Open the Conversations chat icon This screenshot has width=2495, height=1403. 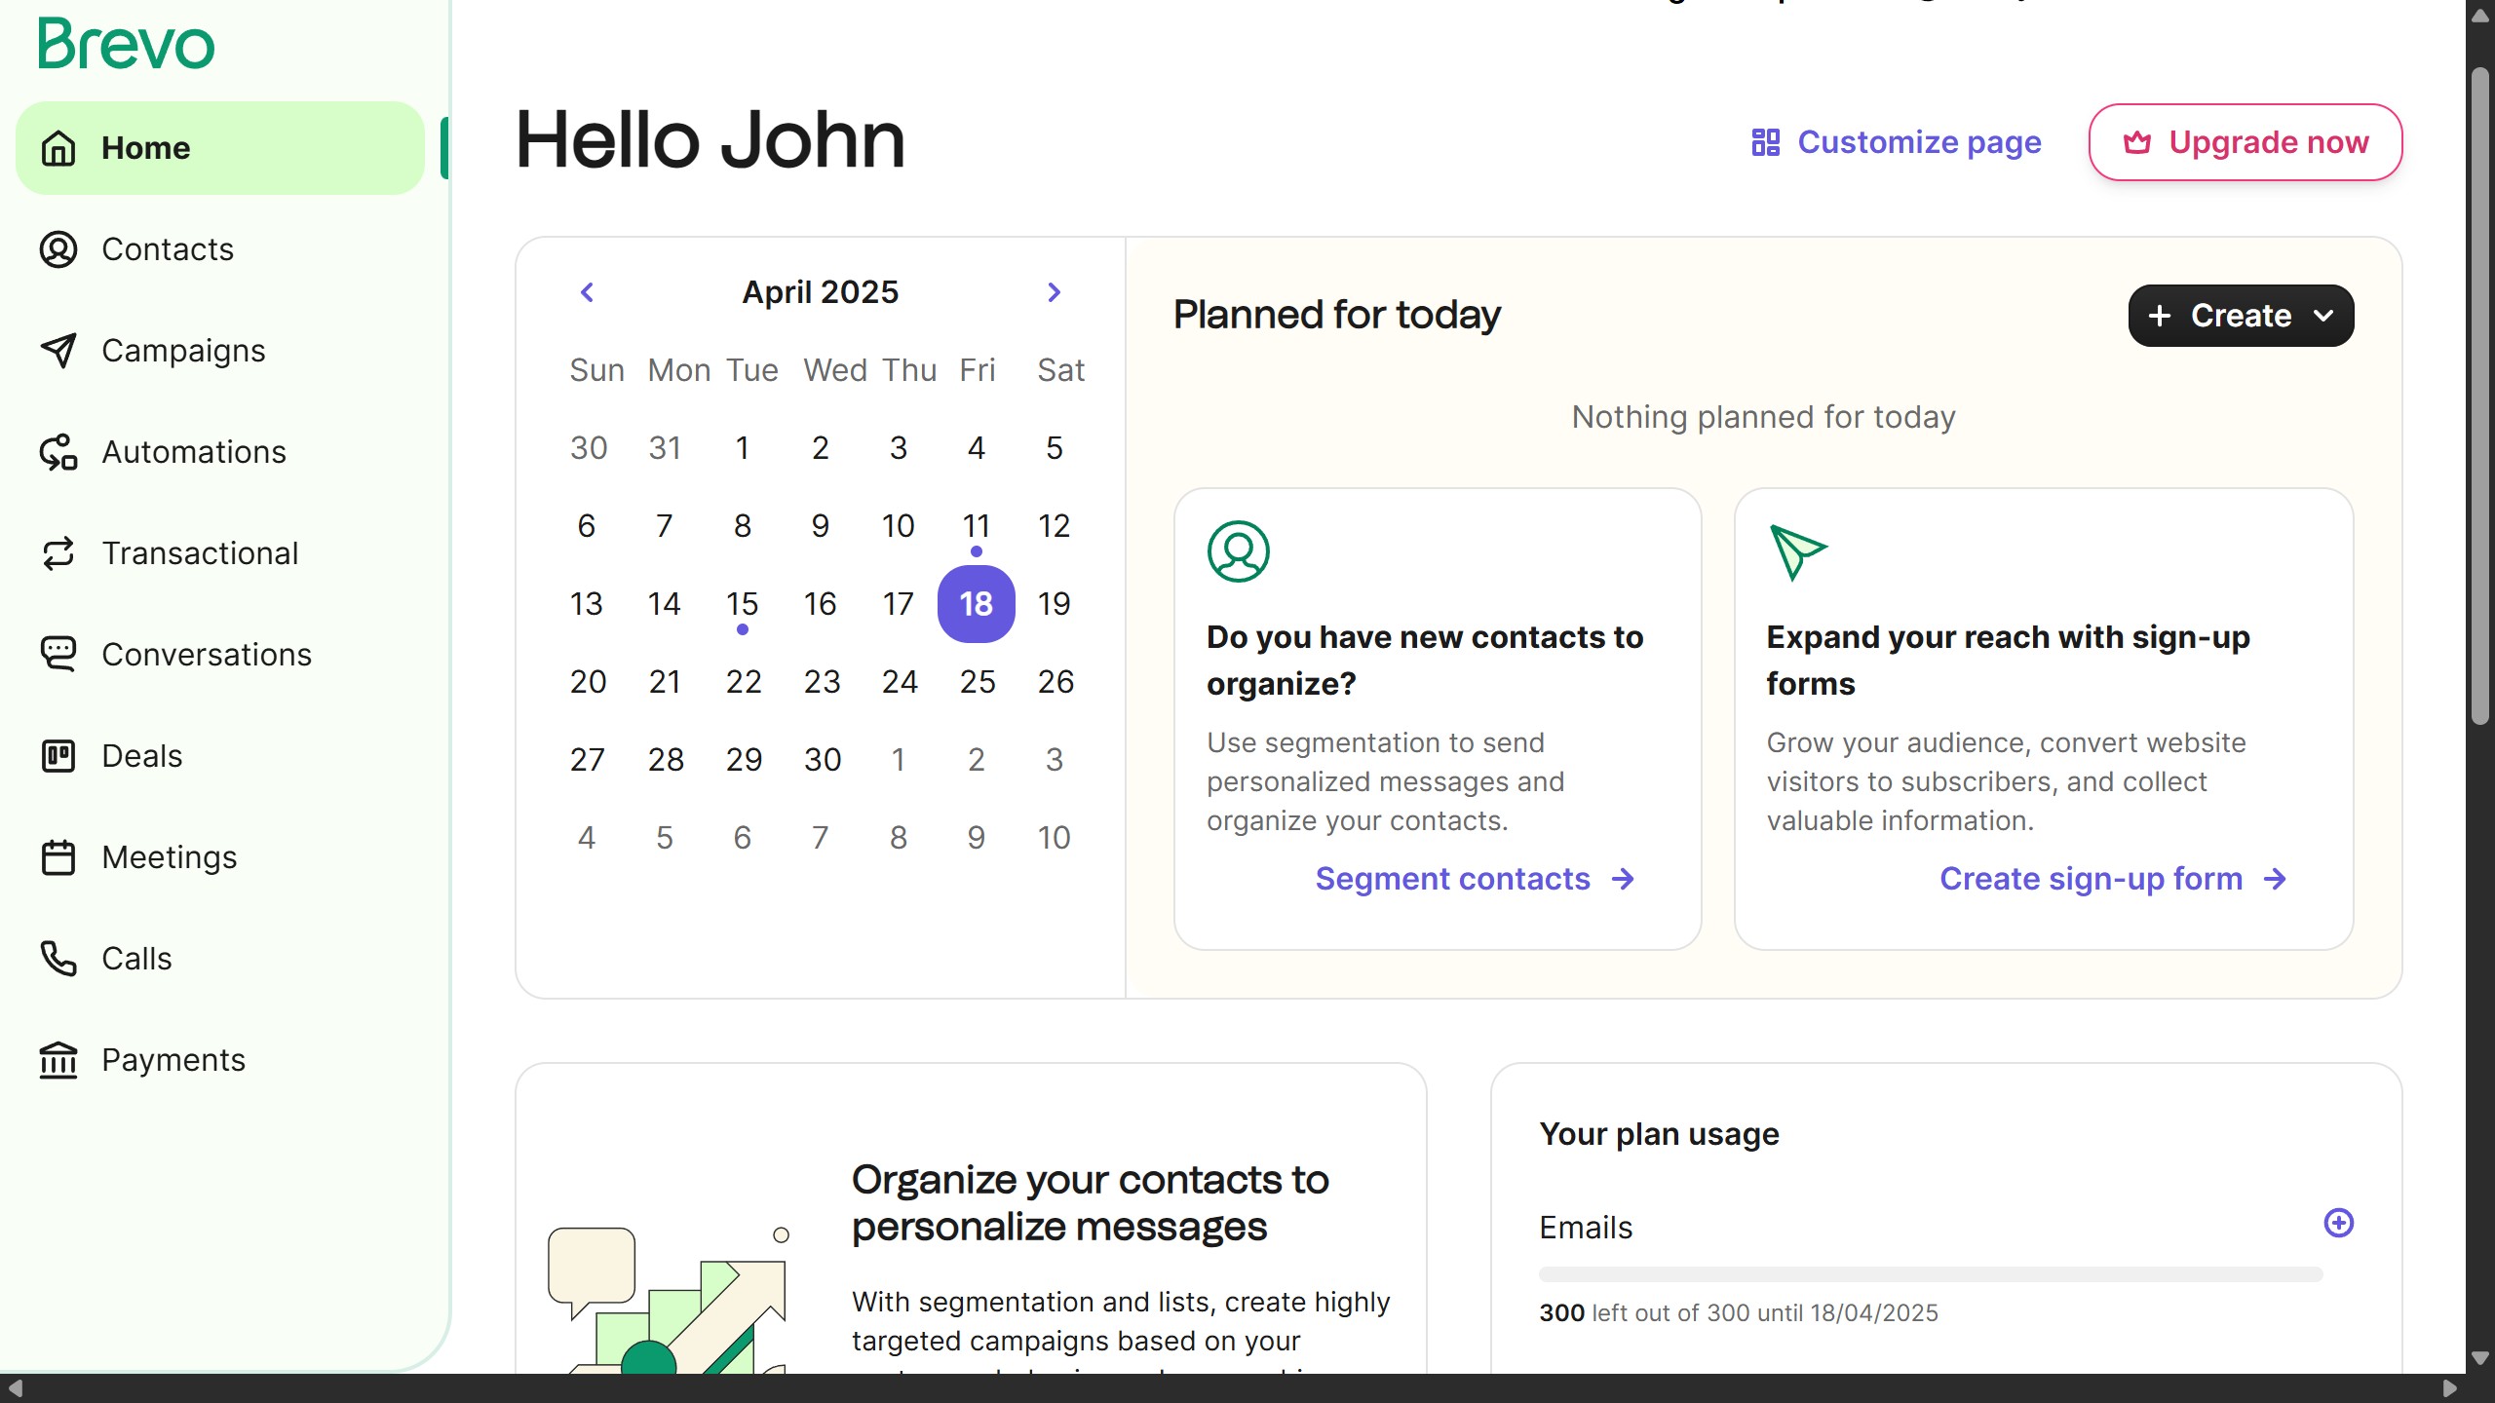pos(58,655)
